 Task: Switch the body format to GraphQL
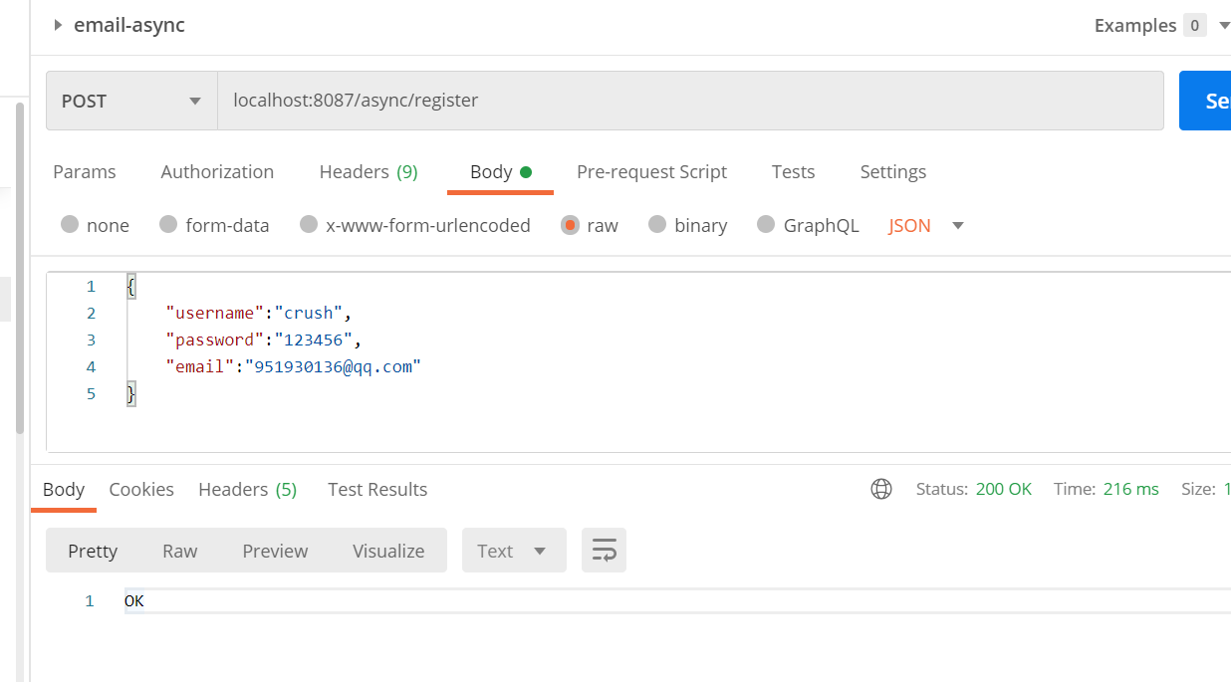pyautogui.click(x=808, y=225)
